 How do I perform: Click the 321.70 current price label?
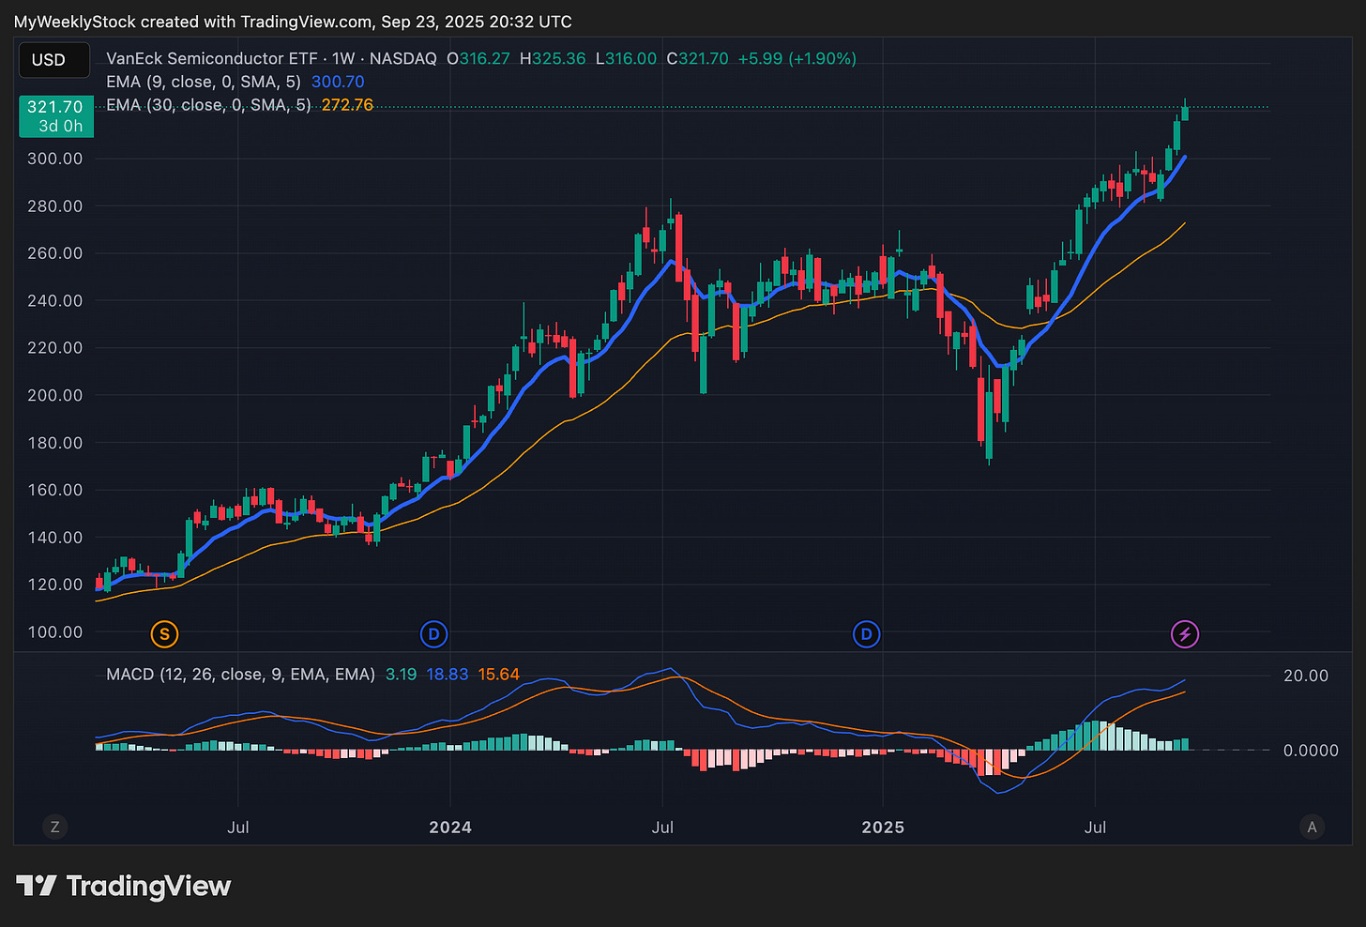[x=55, y=107]
